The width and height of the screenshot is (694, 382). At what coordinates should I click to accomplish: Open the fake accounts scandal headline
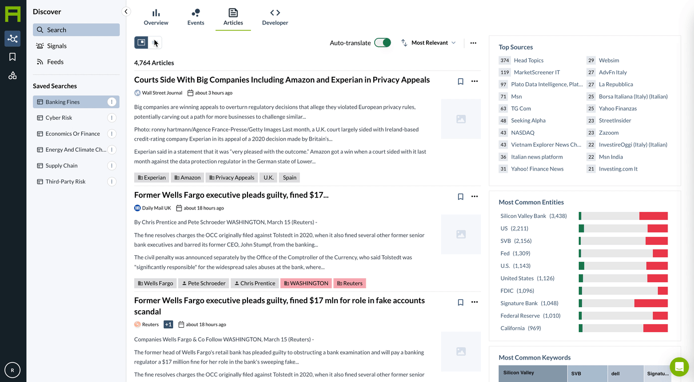tap(279, 306)
